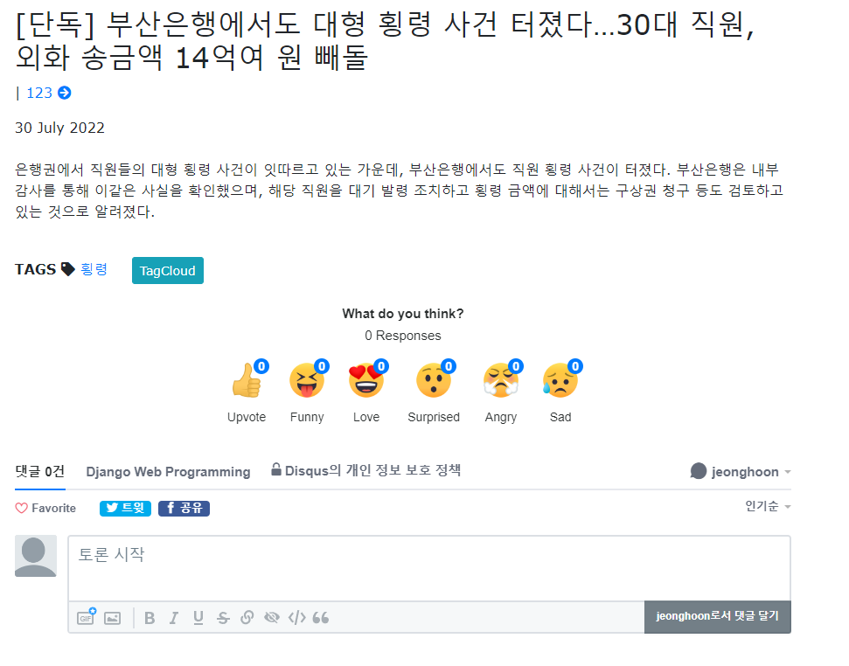The image size is (849, 666).
Task: Toggle italic formatting in comment editor
Action: pyautogui.click(x=174, y=618)
